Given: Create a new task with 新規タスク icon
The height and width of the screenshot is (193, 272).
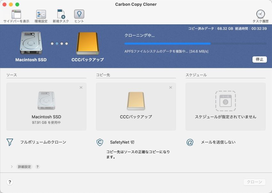Looking at the screenshot, I should coord(61,14).
